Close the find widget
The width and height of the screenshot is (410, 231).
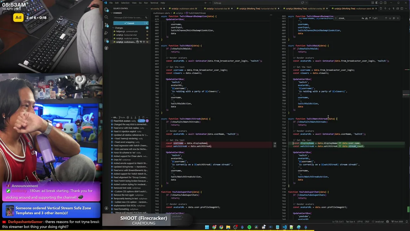pos(398,18)
